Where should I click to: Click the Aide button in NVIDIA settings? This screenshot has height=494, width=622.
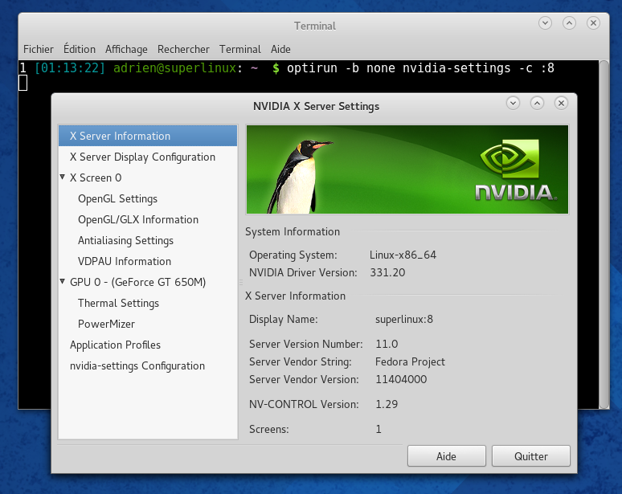pos(446,456)
